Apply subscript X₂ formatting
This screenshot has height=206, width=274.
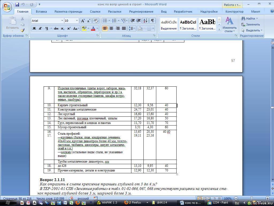pyautogui.click(x=63, y=28)
